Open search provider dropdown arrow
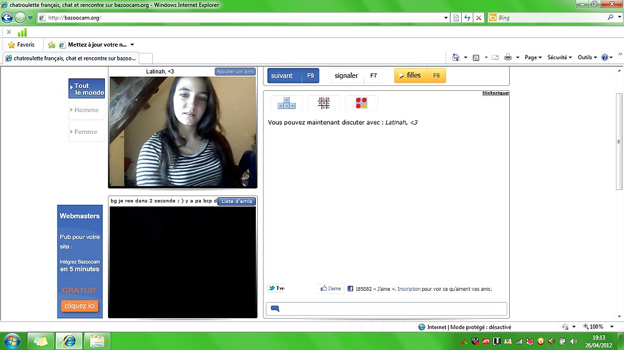This screenshot has width=624, height=350. click(x=619, y=17)
